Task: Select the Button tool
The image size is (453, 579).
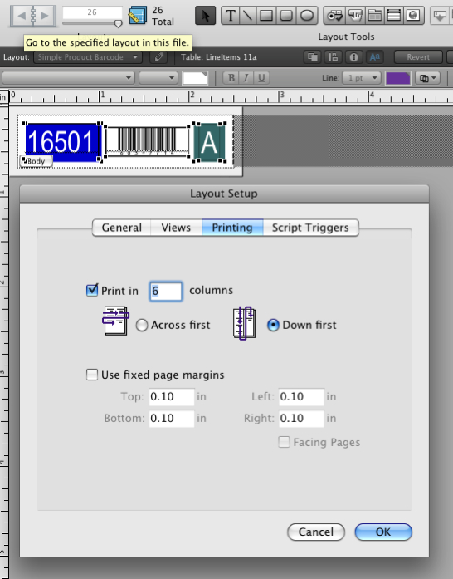Action: coord(355,16)
